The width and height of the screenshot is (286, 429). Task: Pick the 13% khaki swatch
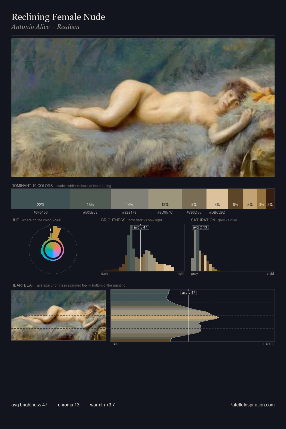165,199
